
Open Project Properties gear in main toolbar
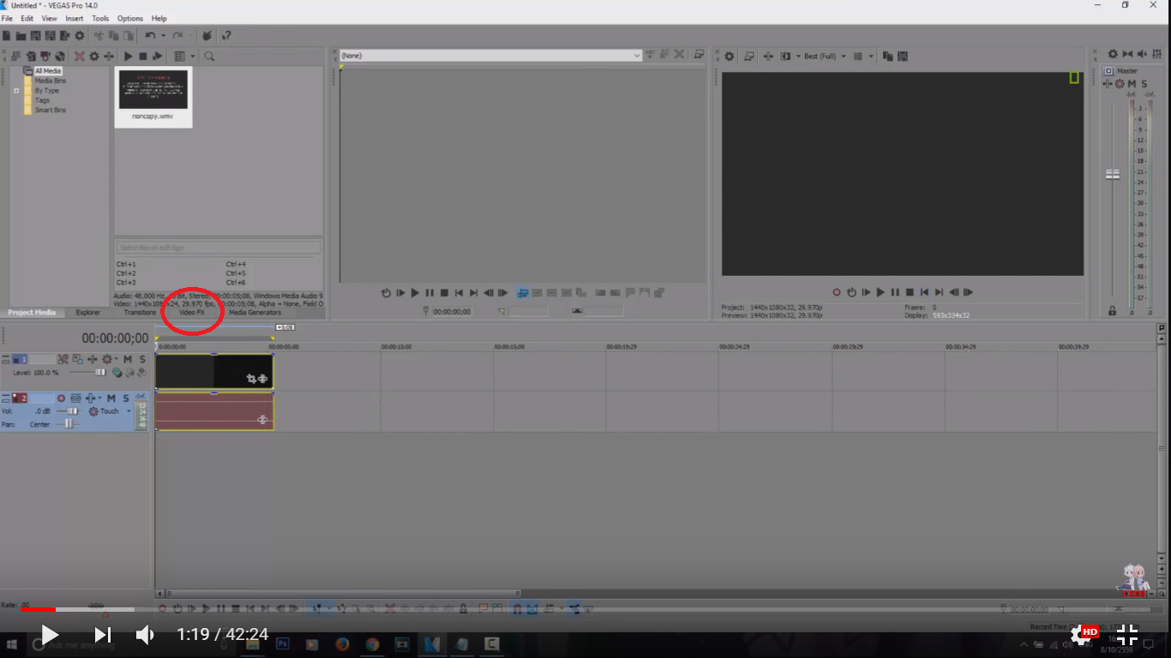click(x=80, y=35)
